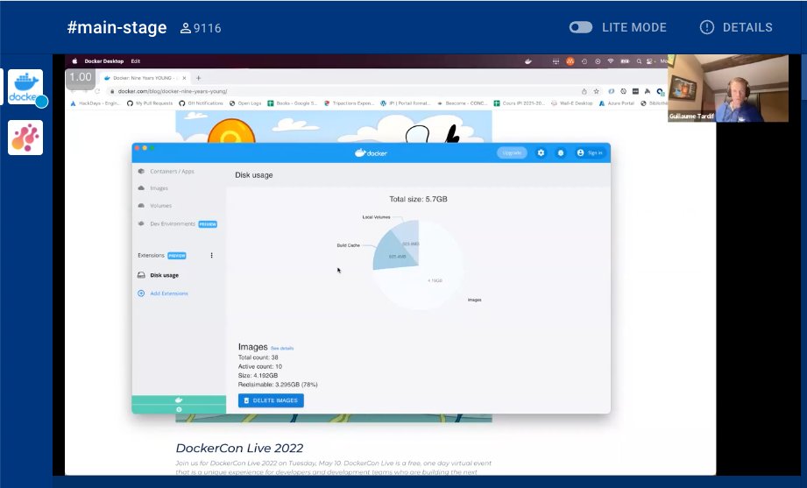Open the troubleshoot bug icon
807x488 pixels.
[x=561, y=153]
